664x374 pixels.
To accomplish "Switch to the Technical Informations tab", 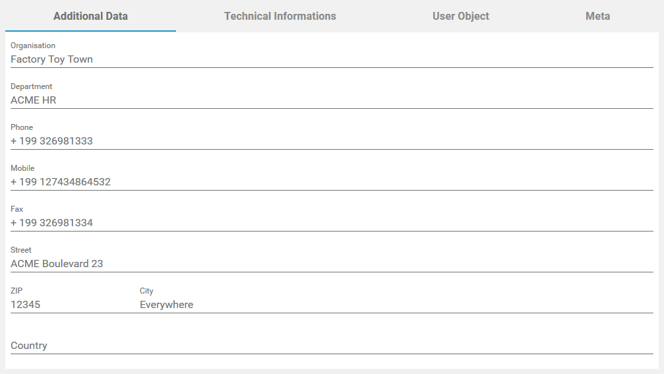I will [x=280, y=16].
